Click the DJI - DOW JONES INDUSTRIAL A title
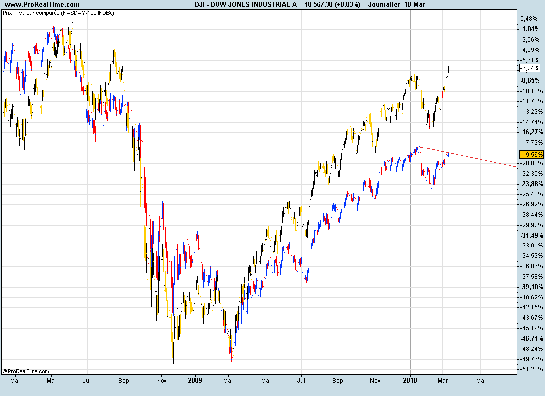 246,5
